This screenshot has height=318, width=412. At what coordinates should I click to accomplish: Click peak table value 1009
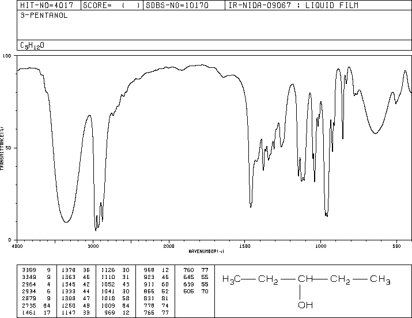click(108, 306)
